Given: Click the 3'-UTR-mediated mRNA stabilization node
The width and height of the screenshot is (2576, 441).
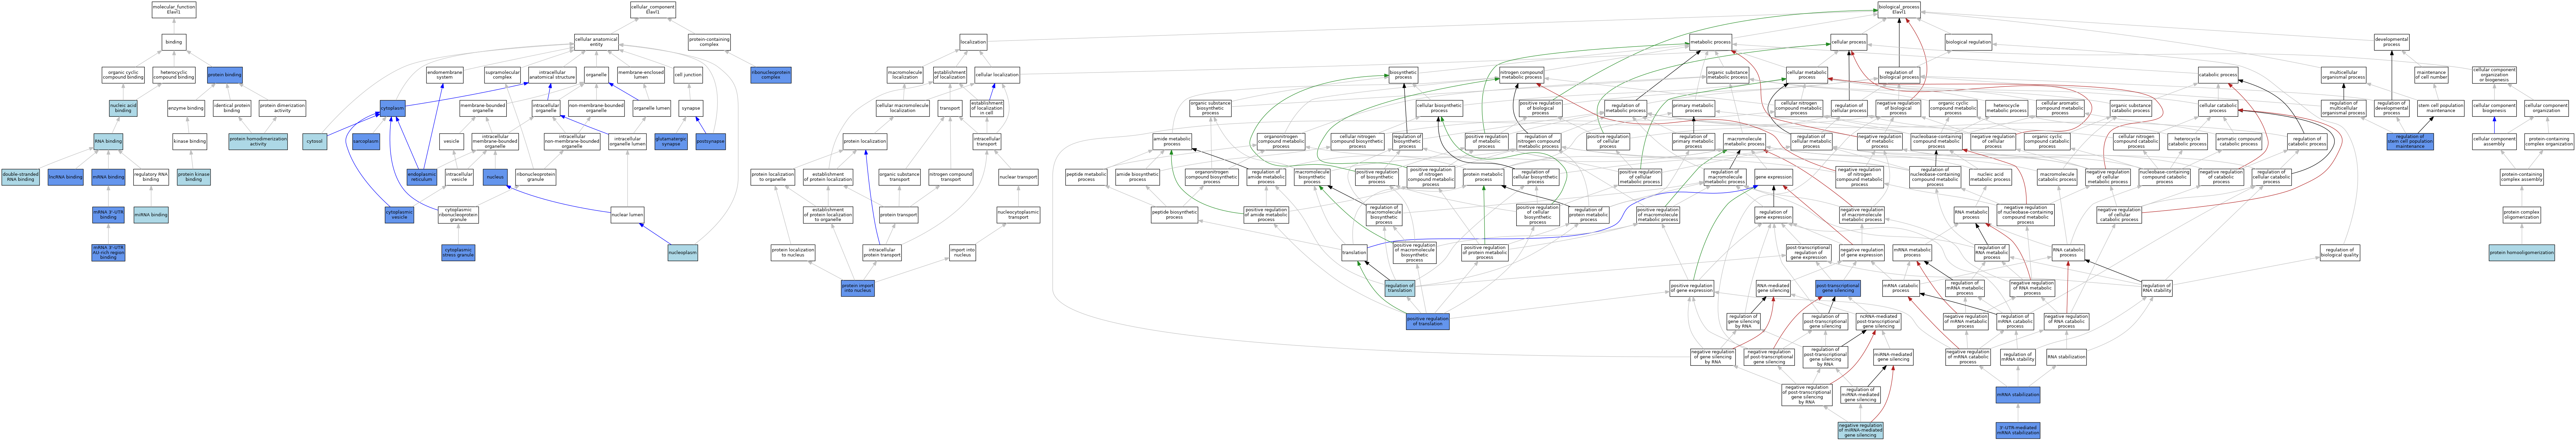Looking at the screenshot, I should [2018, 430].
